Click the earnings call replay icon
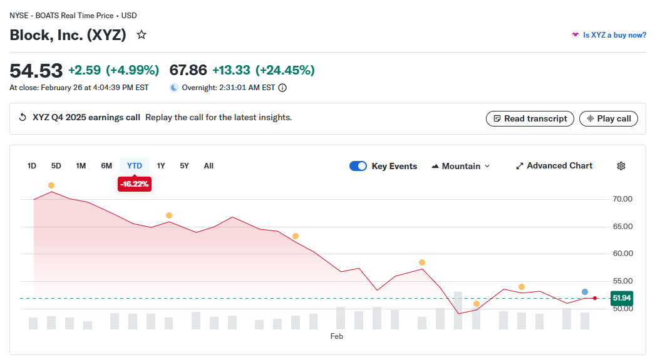 point(23,118)
